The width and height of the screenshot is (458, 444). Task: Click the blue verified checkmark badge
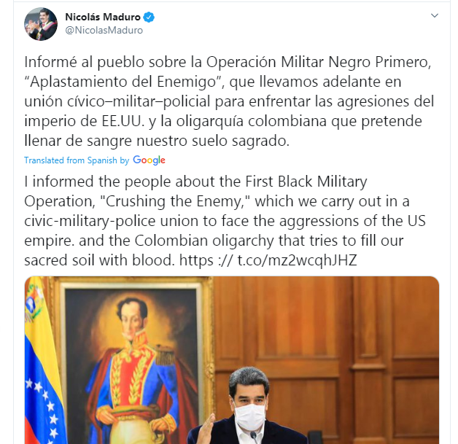(x=149, y=17)
